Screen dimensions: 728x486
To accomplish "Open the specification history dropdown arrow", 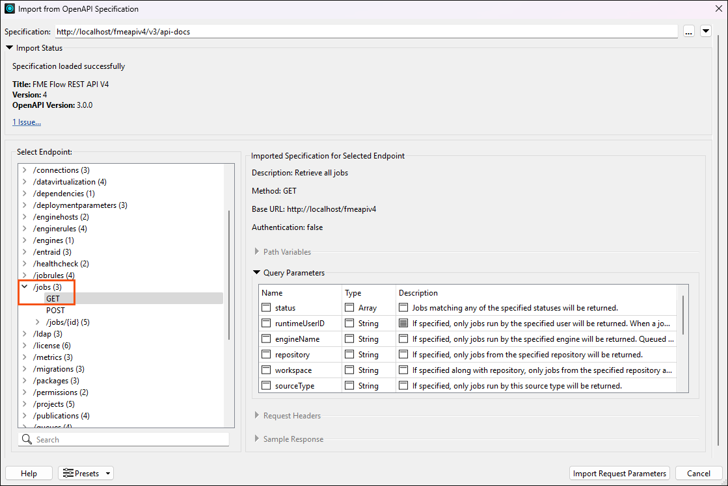I will pyautogui.click(x=706, y=31).
